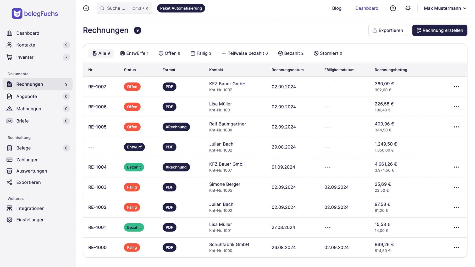Open row actions menu for RE-1006
This screenshot has height=267, width=475.
tap(456, 107)
